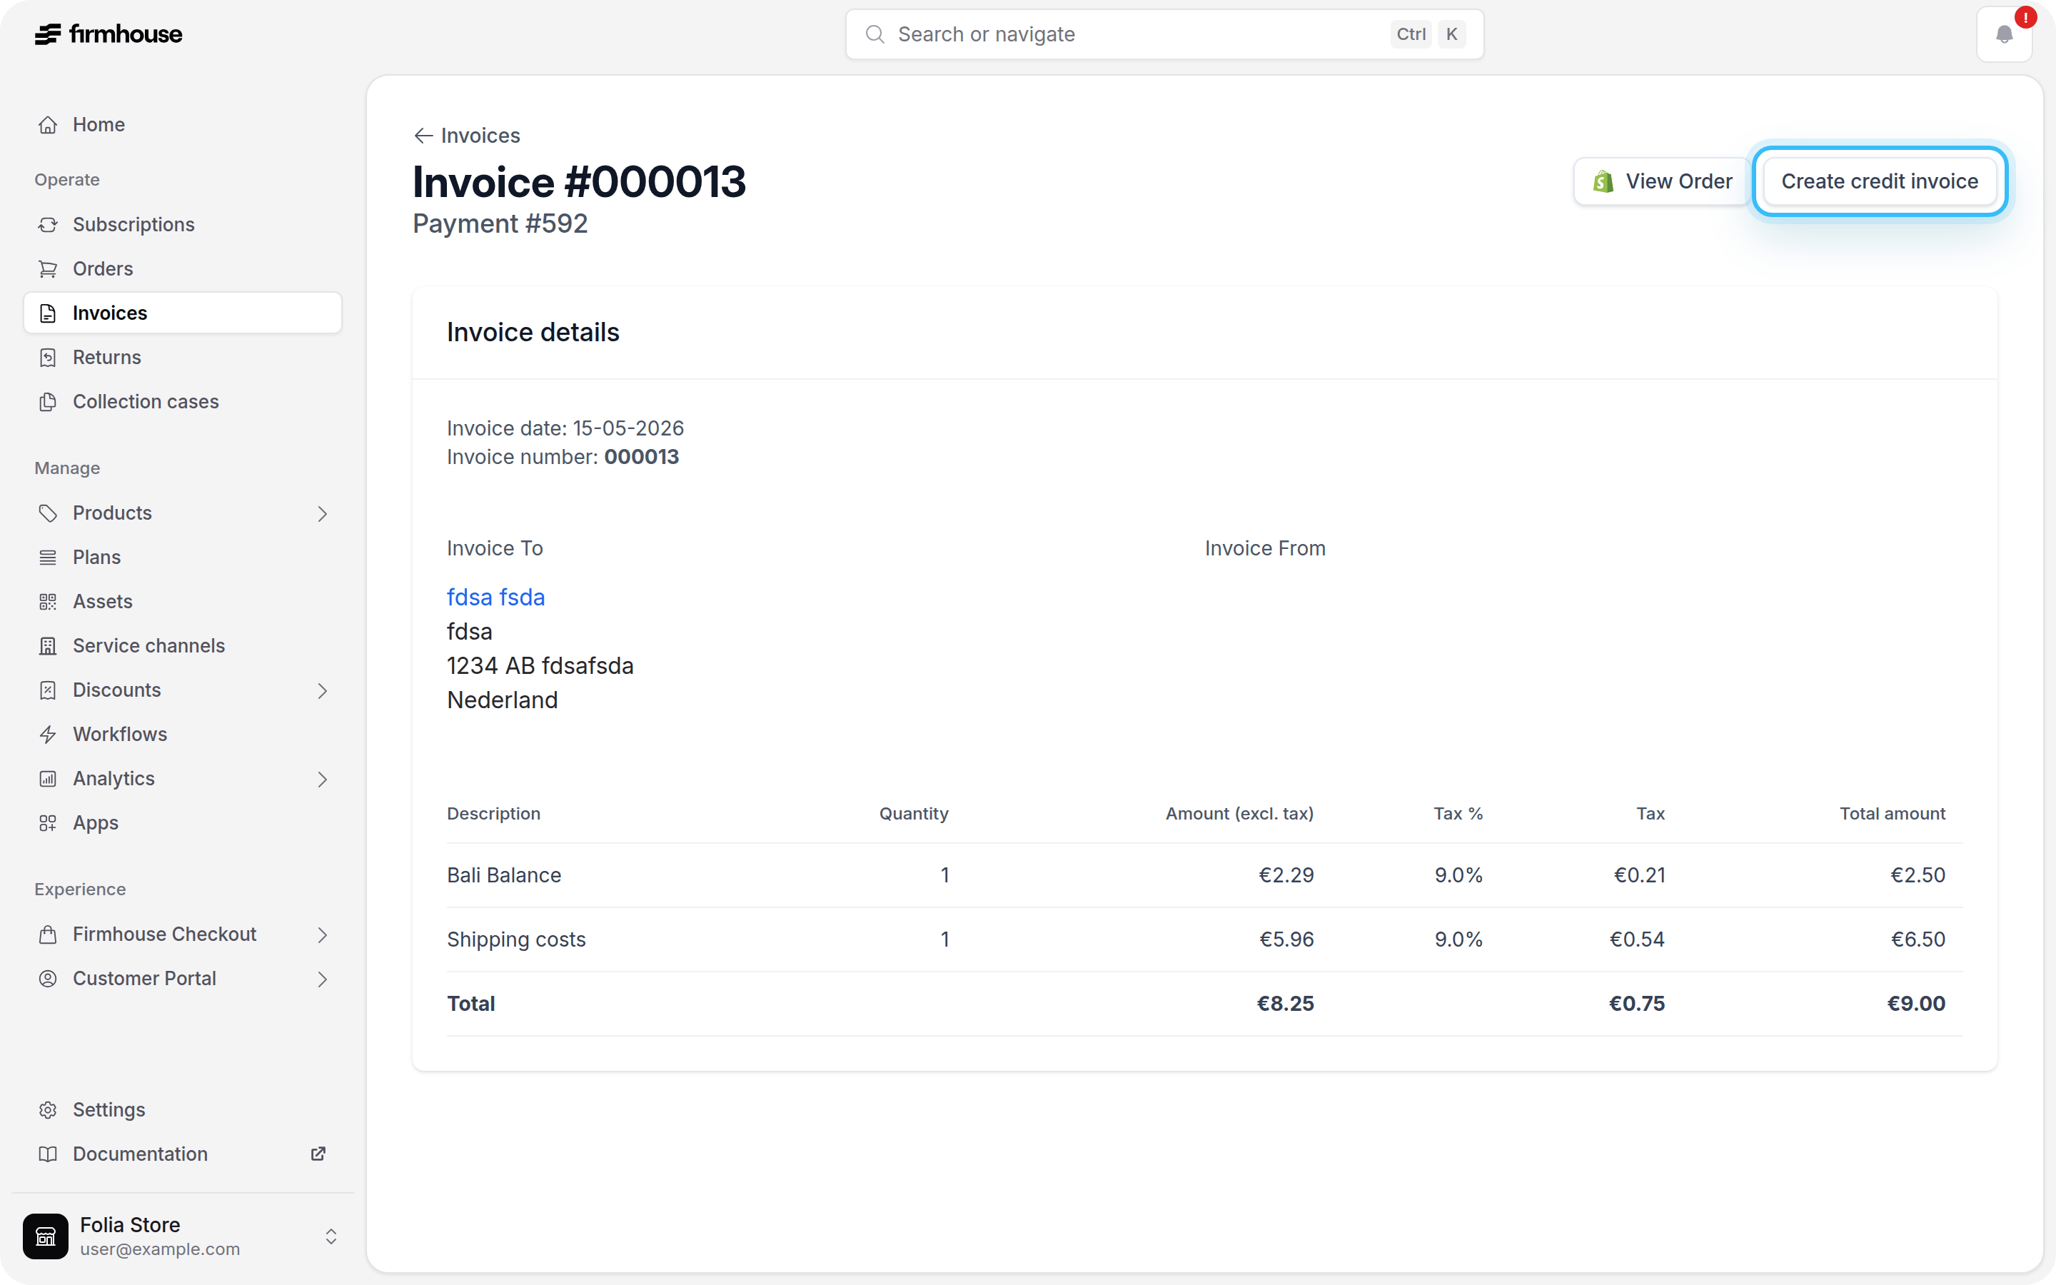The height and width of the screenshot is (1285, 2056).
Task: Click the Discounts percent icon
Action: coord(48,690)
